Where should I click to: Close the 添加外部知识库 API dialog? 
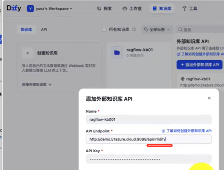coord(209,98)
